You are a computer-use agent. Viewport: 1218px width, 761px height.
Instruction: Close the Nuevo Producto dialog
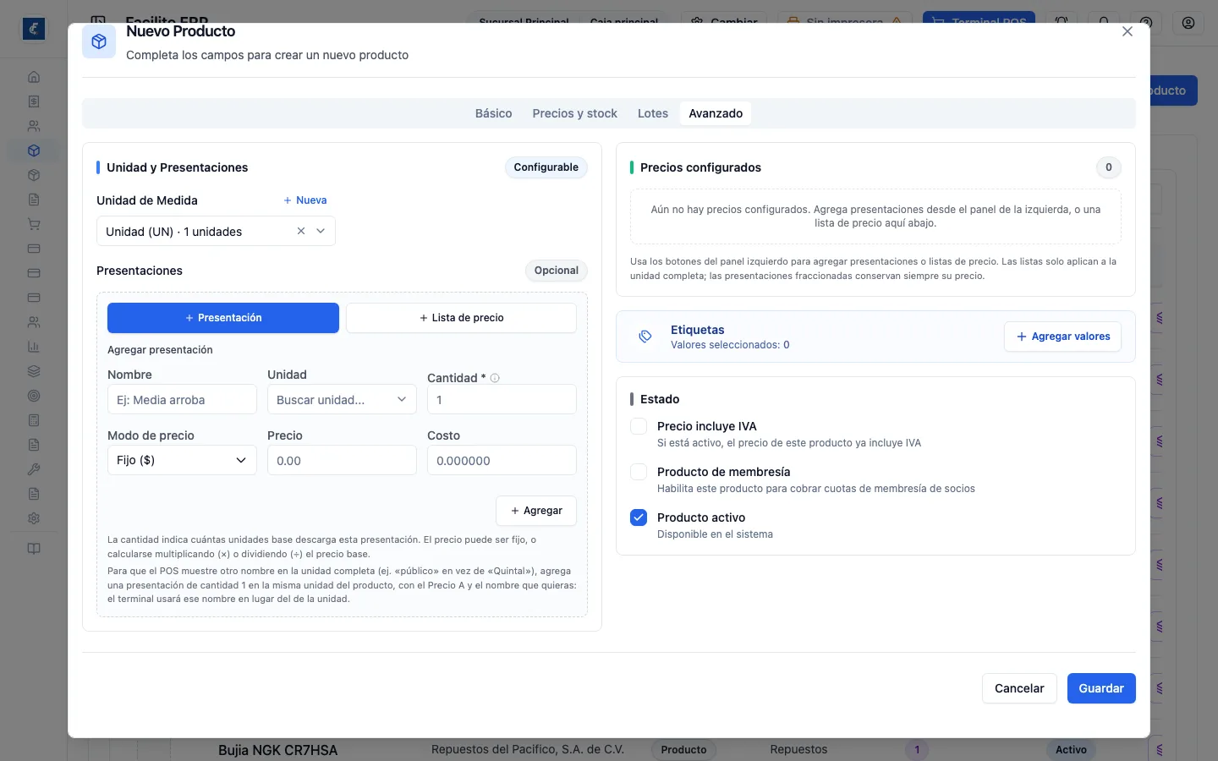click(1127, 31)
